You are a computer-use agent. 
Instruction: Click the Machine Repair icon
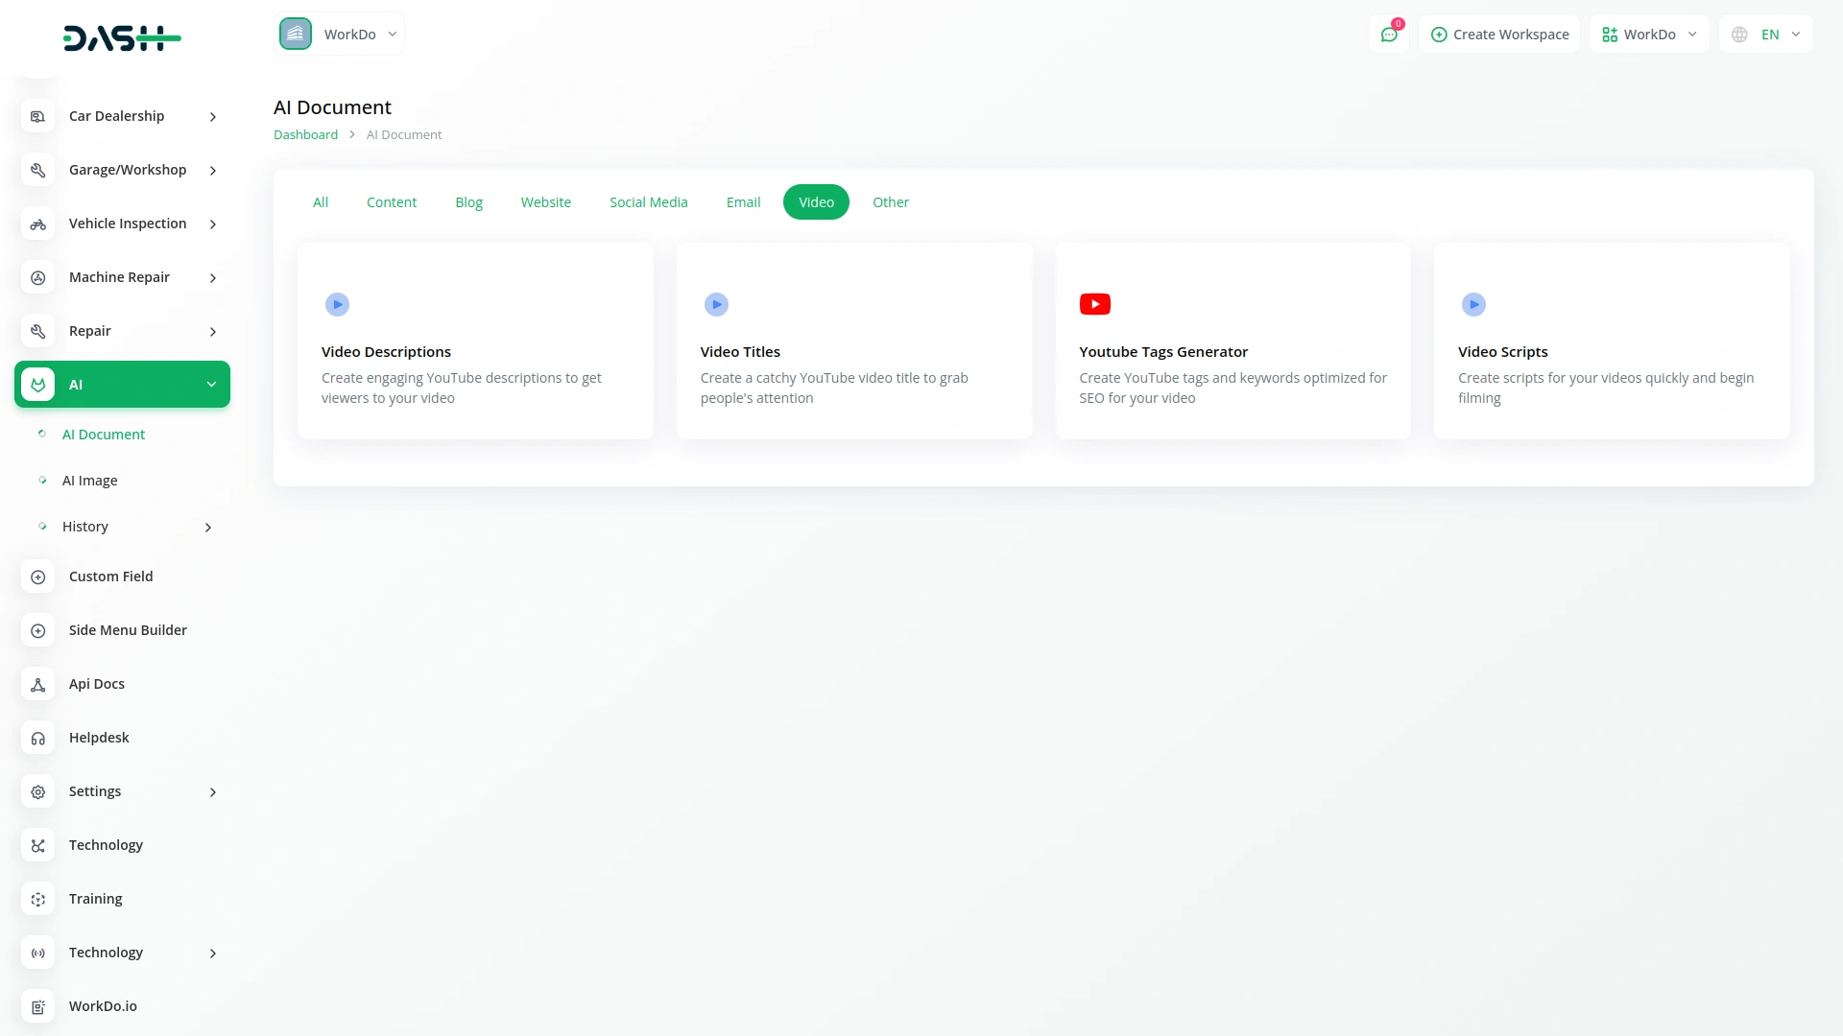tap(37, 277)
